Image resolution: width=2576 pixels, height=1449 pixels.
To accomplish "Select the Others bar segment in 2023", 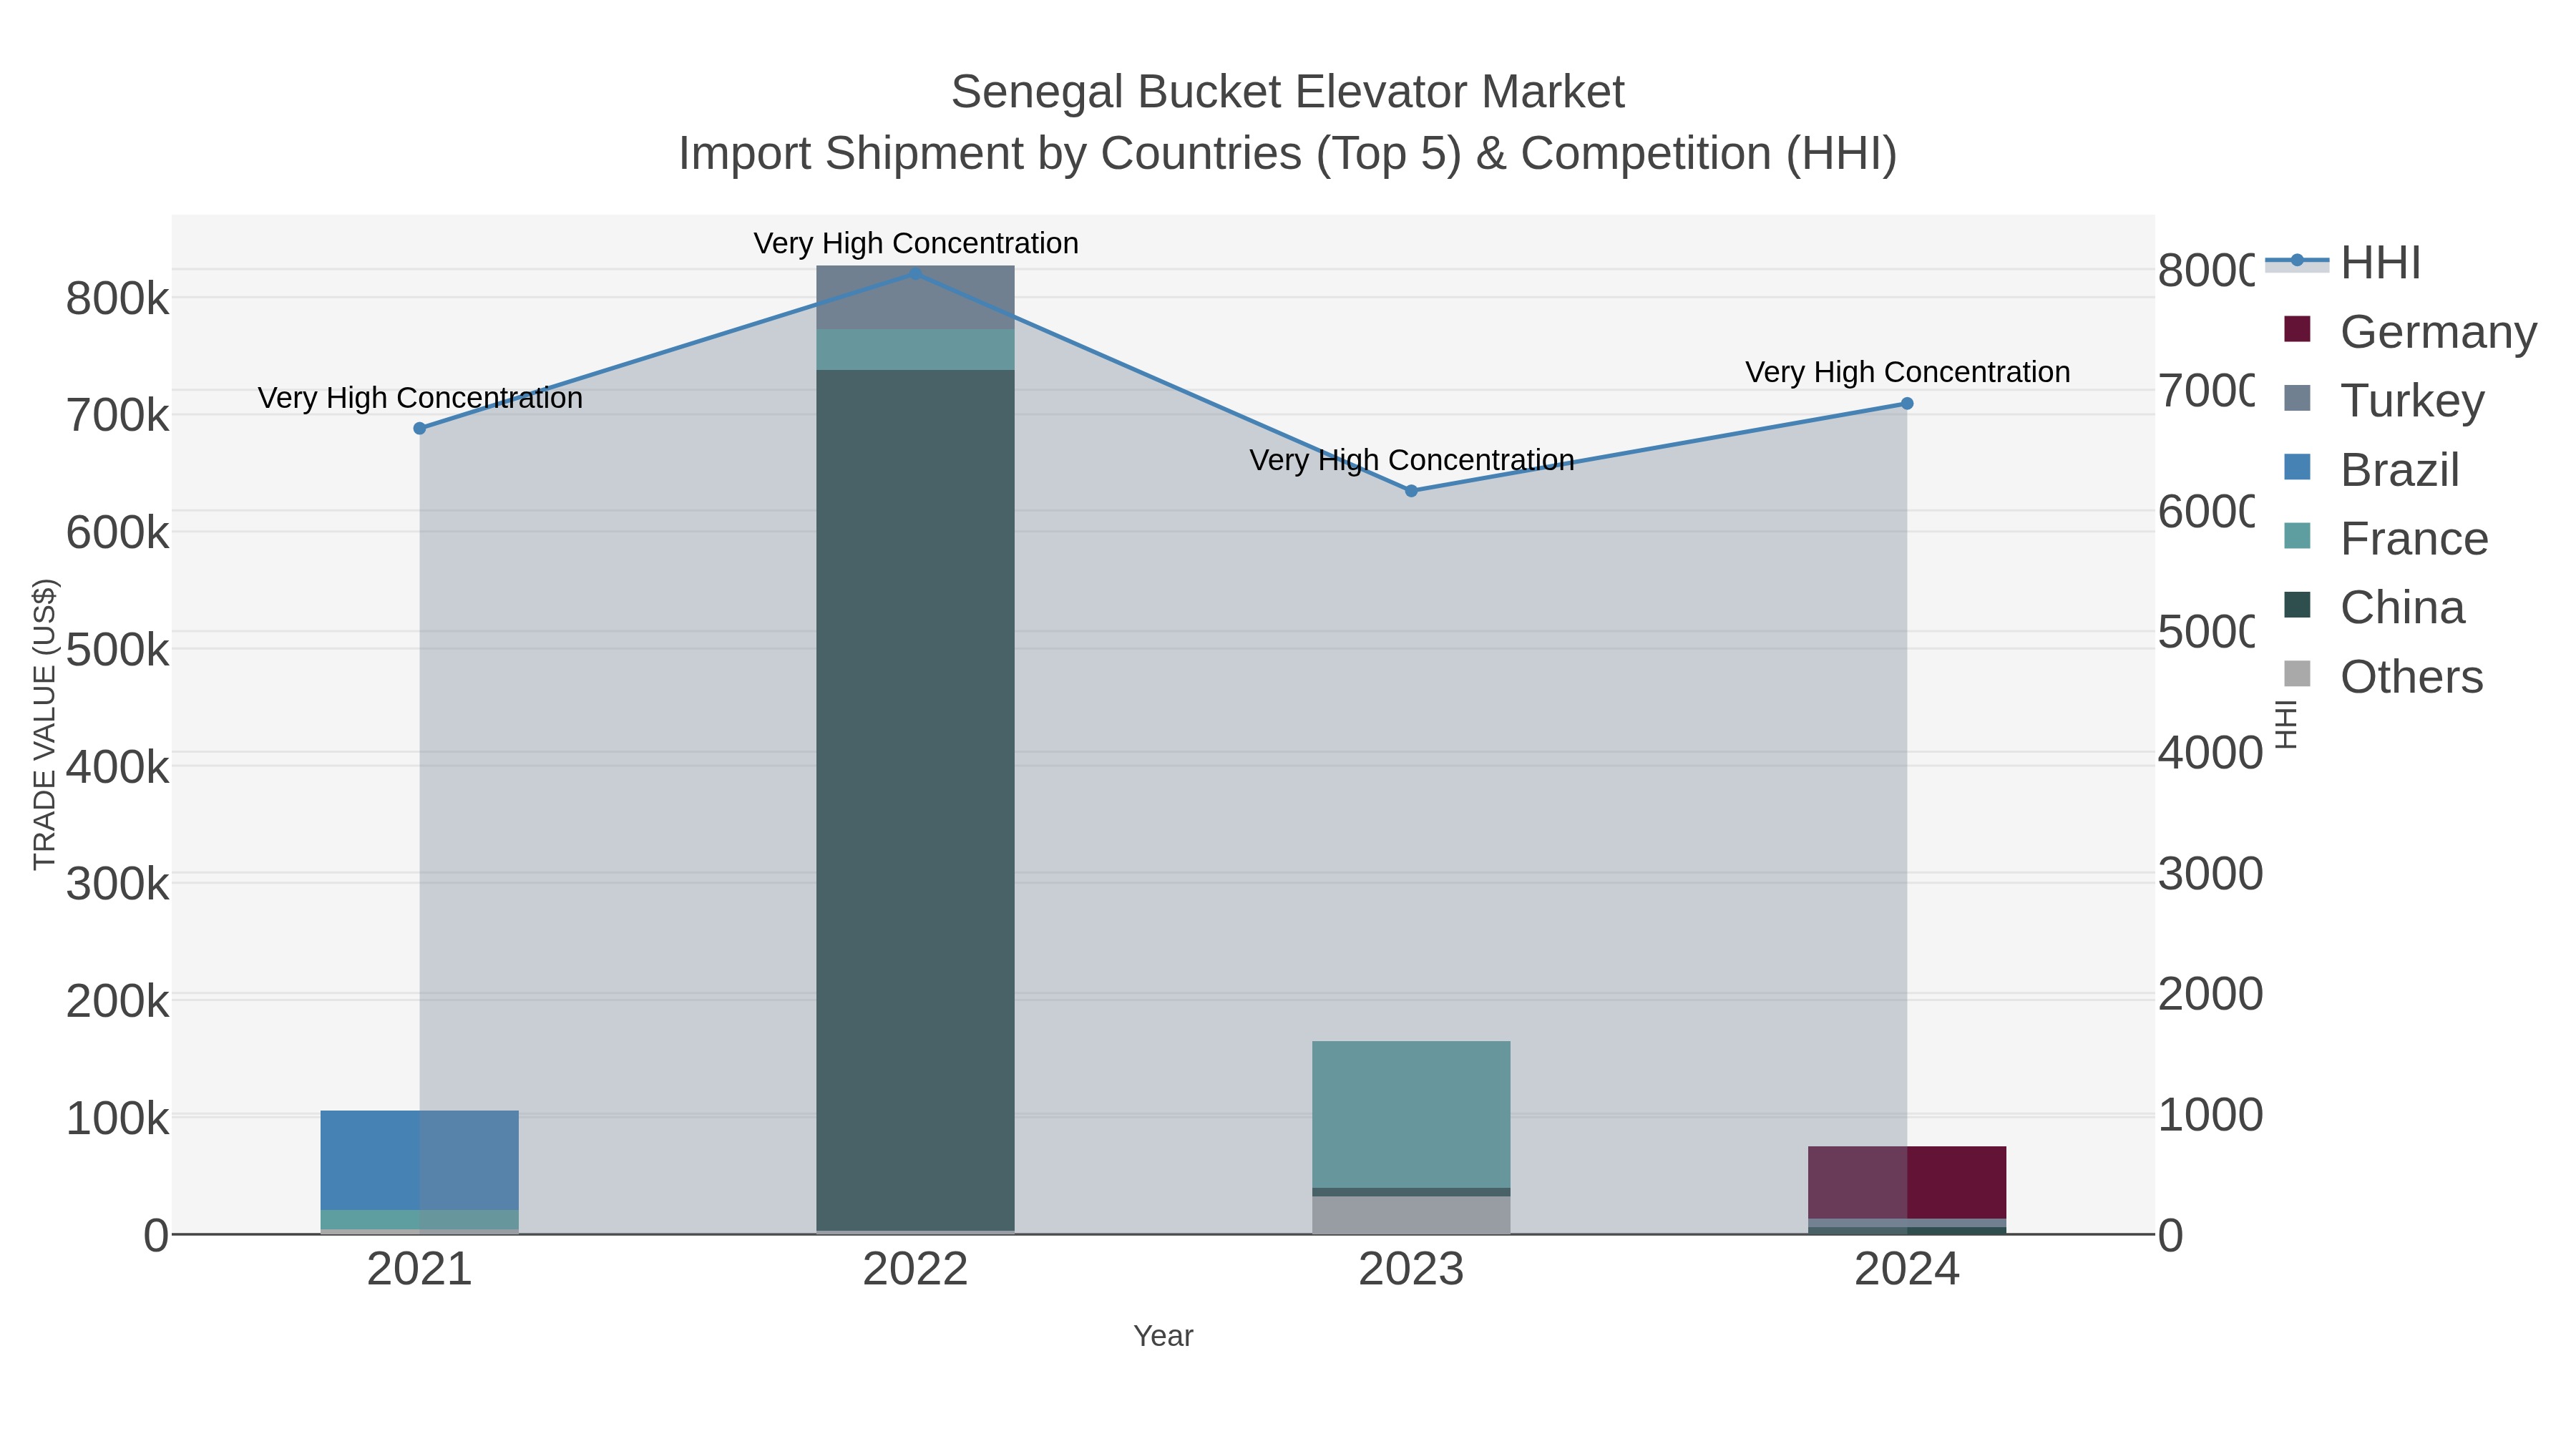I will [x=1411, y=1215].
